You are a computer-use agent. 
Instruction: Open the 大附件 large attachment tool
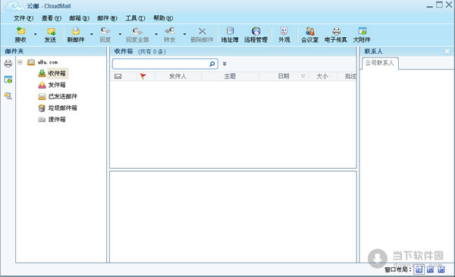point(362,35)
